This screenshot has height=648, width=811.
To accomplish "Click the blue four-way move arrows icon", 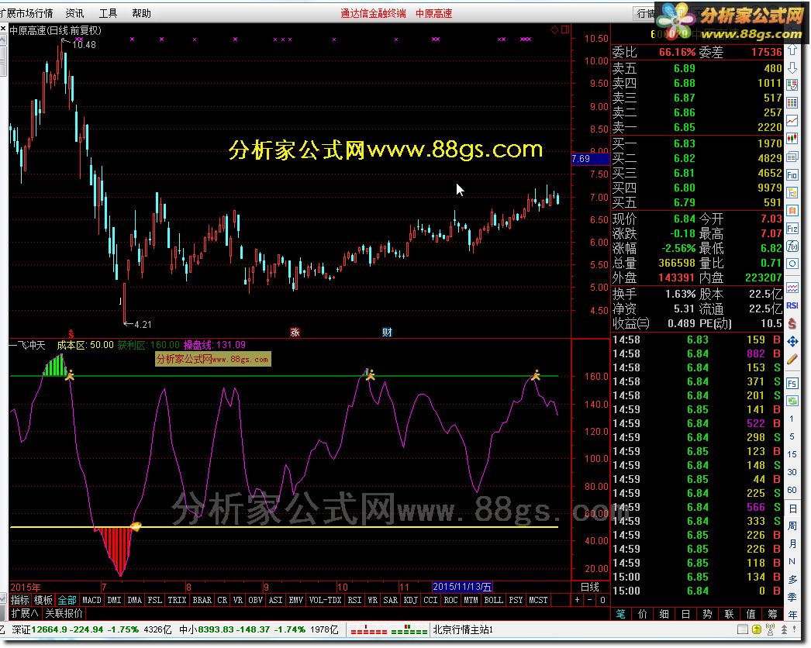I will [792, 341].
